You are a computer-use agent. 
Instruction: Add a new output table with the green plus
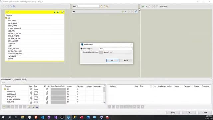[143, 6]
